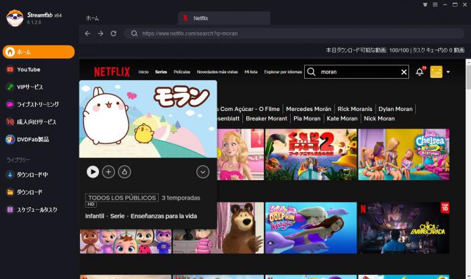Open the Netflix notifications bell
Viewport: 471px width, 279px height.
(x=420, y=72)
